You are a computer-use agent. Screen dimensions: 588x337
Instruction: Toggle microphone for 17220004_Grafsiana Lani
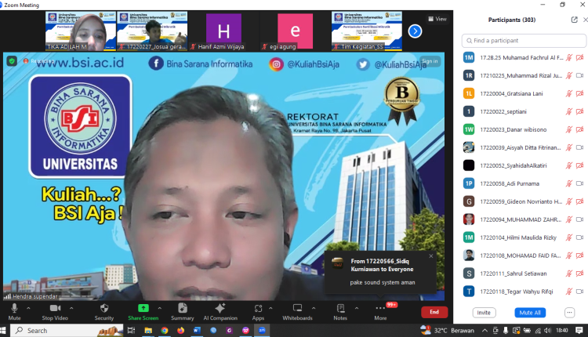tap(569, 93)
